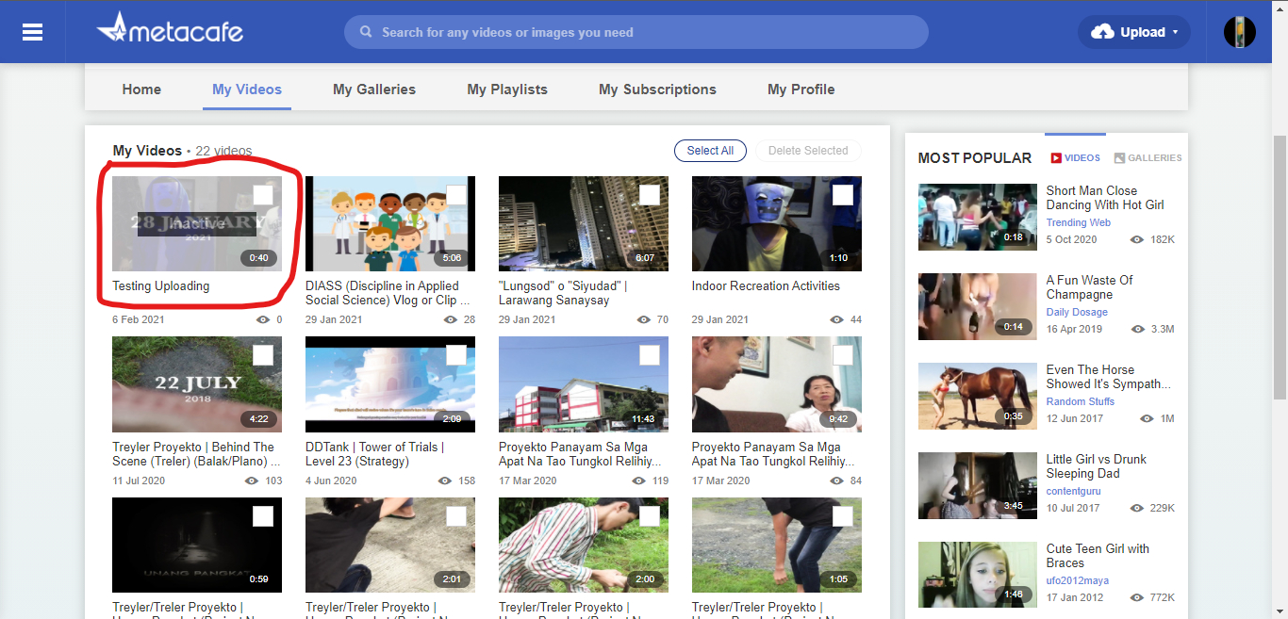The image size is (1288, 619).
Task: Visit the Daily Dosage channel link
Action: [x=1077, y=313]
